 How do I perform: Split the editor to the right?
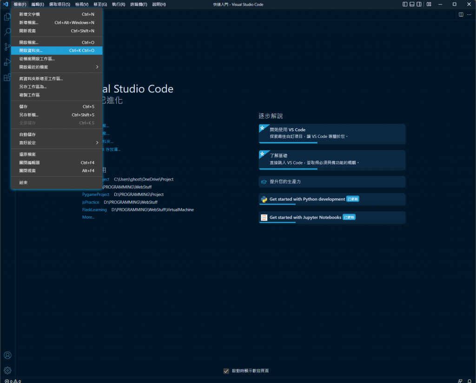[x=461, y=14]
